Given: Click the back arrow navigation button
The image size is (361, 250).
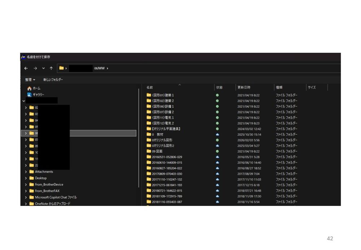Looking at the screenshot, I should click(x=26, y=68).
